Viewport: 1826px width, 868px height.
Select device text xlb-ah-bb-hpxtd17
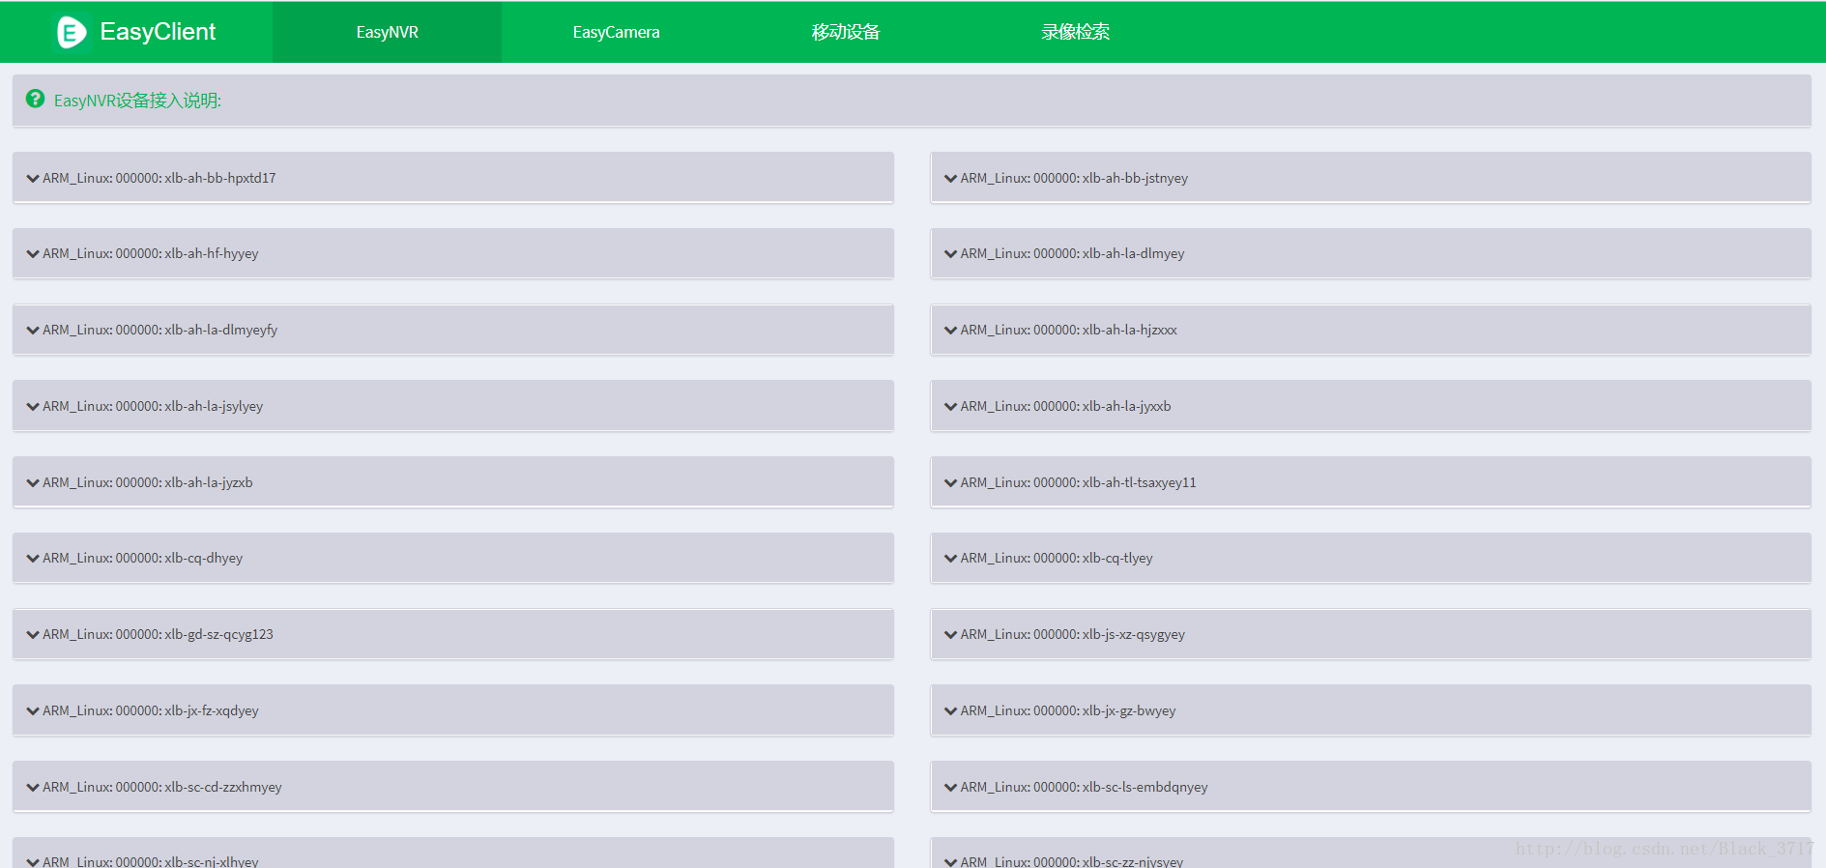pyautogui.click(x=220, y=178)
